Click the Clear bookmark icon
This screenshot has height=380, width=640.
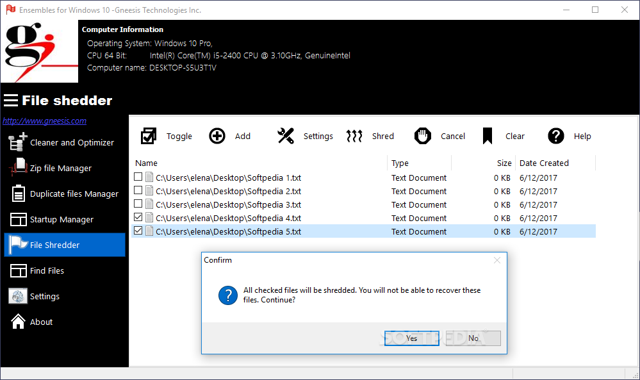488,136
